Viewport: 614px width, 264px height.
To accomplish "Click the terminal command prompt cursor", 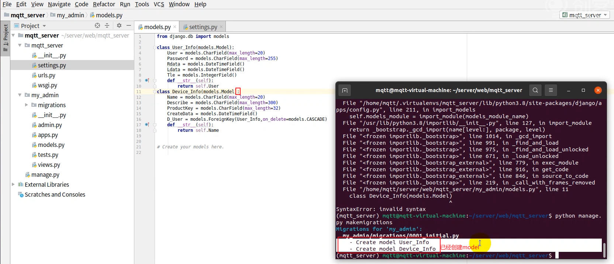I will point(557,256).
